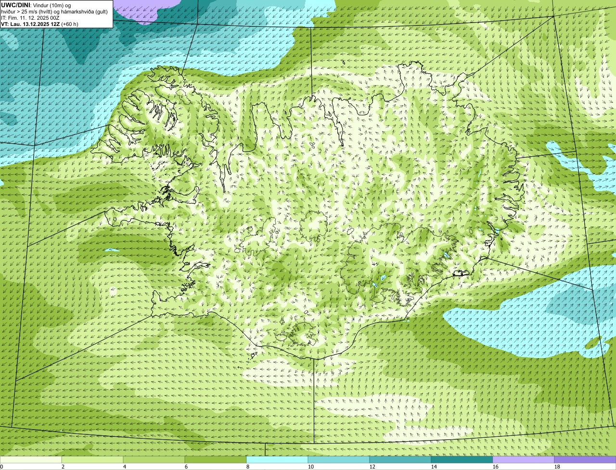Click the 16–18 m/s lavender legend swatch
Viewport: 616px width, 470px height.
[x=524, y=460]
